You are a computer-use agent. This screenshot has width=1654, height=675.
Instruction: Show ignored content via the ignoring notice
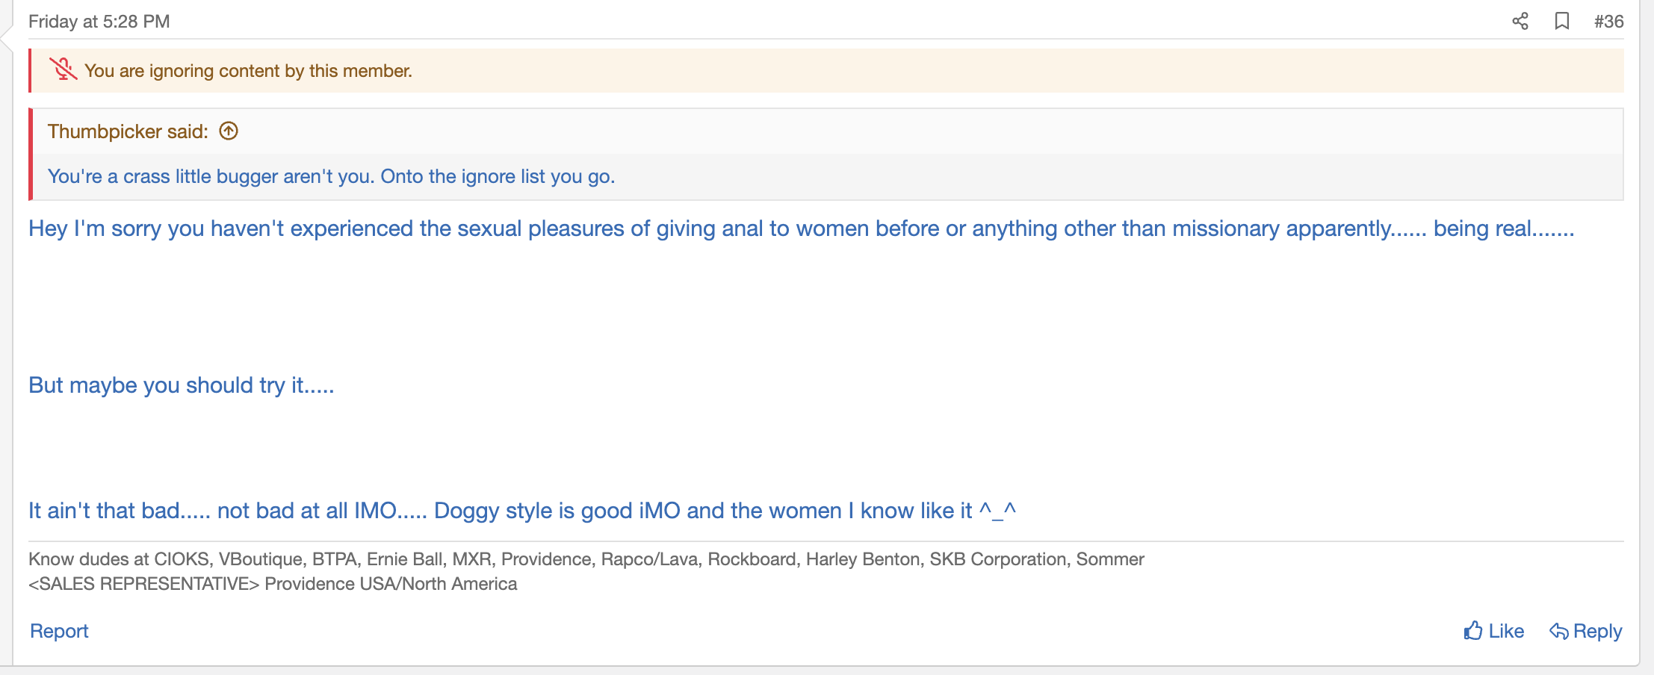pyautogui.click(x=248, y=71)
